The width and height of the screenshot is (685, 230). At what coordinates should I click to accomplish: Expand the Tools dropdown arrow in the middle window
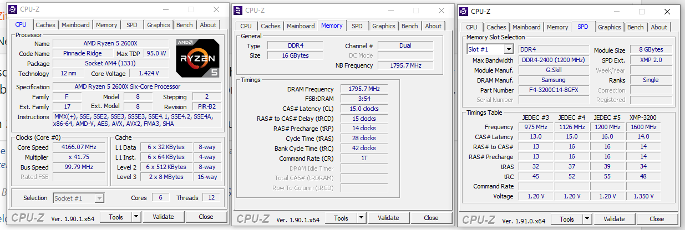(x=362, y=218)
